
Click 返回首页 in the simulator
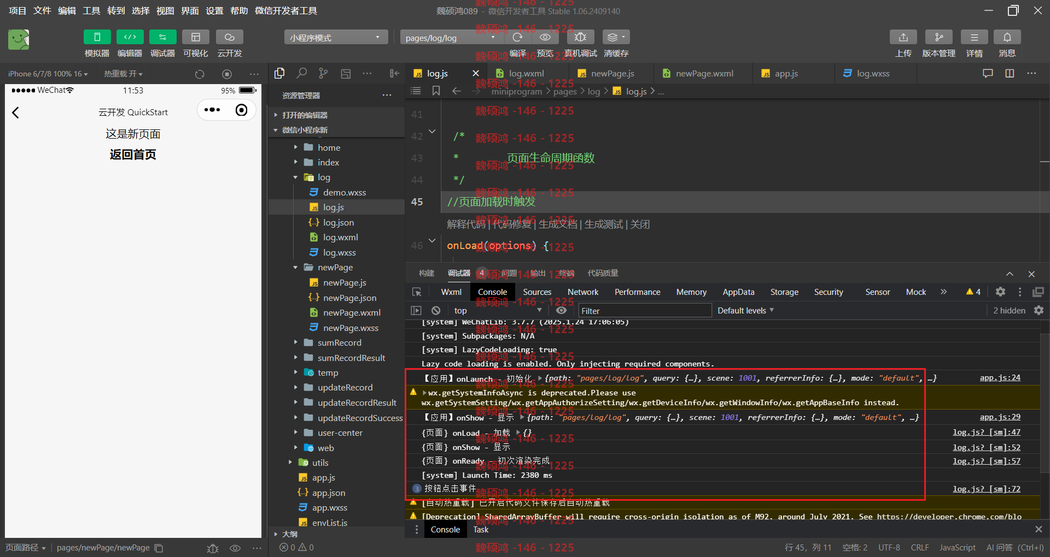(133, 155)
